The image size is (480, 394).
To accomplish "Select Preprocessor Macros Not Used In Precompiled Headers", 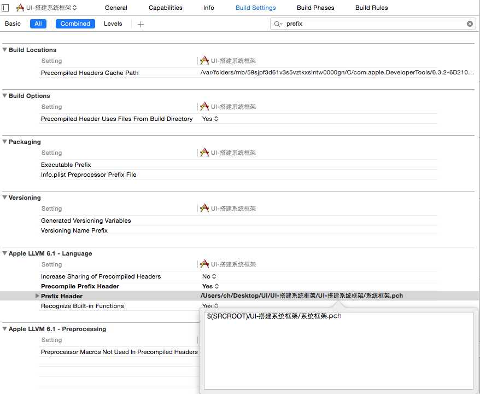I will point(119,352).
